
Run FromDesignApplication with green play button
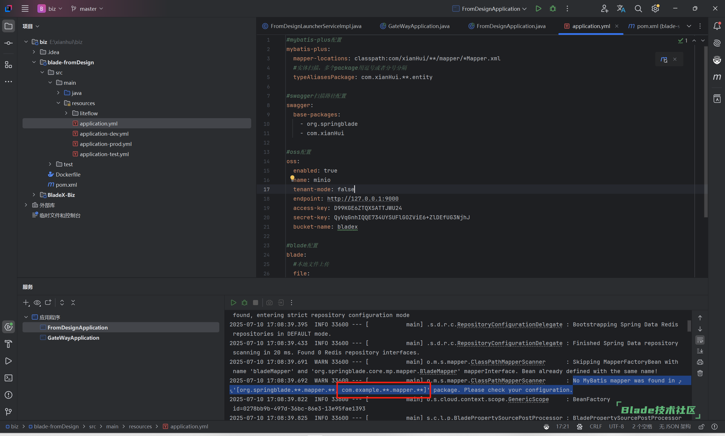point(538,8)
